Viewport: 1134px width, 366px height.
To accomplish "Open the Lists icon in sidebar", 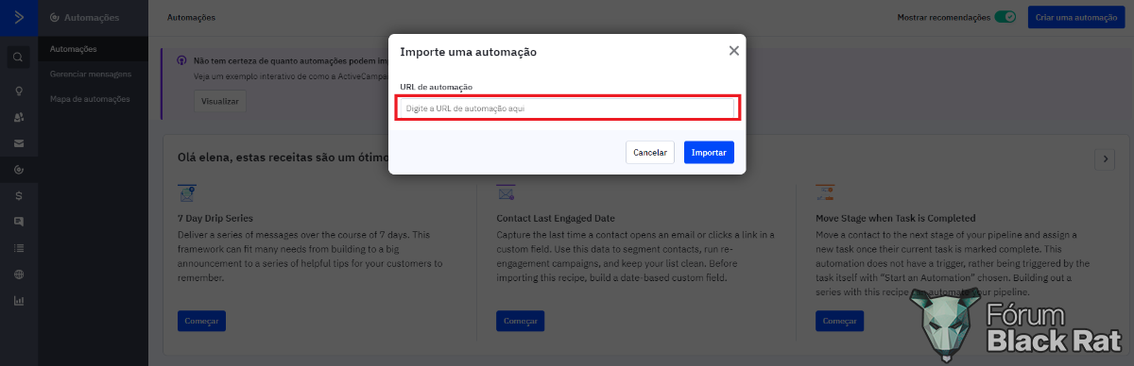I will (19, 248).
